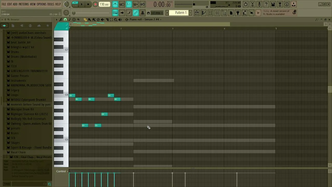Screen dimensions: 332x187
Task: Expand the Drums (ModeAudio) folder
Action: [24, 57]
